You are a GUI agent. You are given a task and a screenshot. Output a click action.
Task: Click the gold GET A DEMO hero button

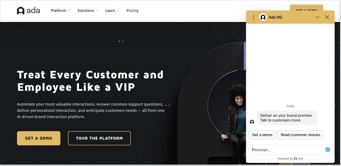(39, 138)
